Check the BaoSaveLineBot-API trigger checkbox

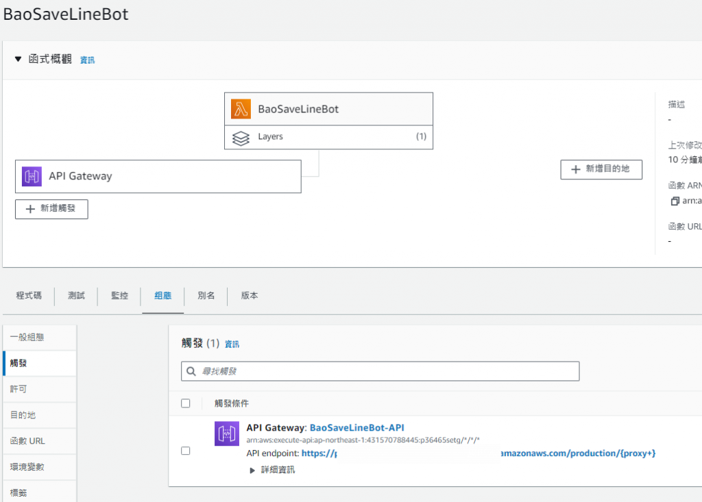coord(185,451)
